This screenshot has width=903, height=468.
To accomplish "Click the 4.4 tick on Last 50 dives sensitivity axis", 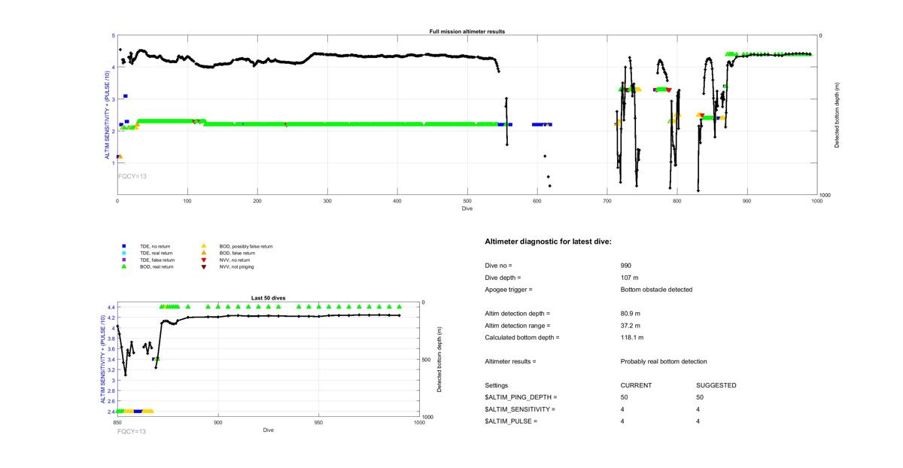I will (x=110, y=307).
